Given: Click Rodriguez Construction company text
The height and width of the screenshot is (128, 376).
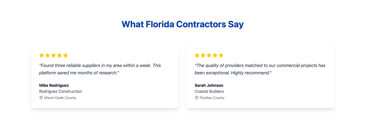Looking at the screenshot, I should pyautogui.click(x=60, y=92).
